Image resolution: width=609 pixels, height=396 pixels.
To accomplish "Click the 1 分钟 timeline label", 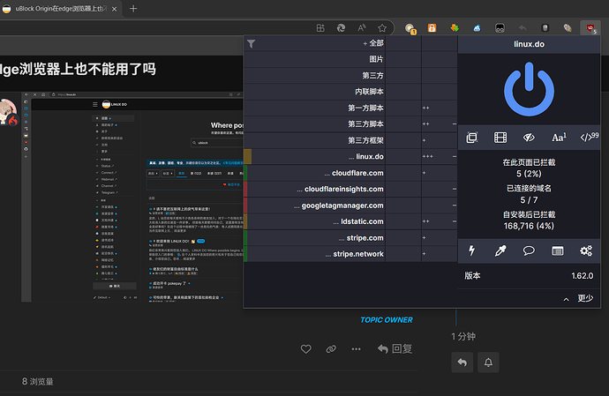I will click(463, 337).
